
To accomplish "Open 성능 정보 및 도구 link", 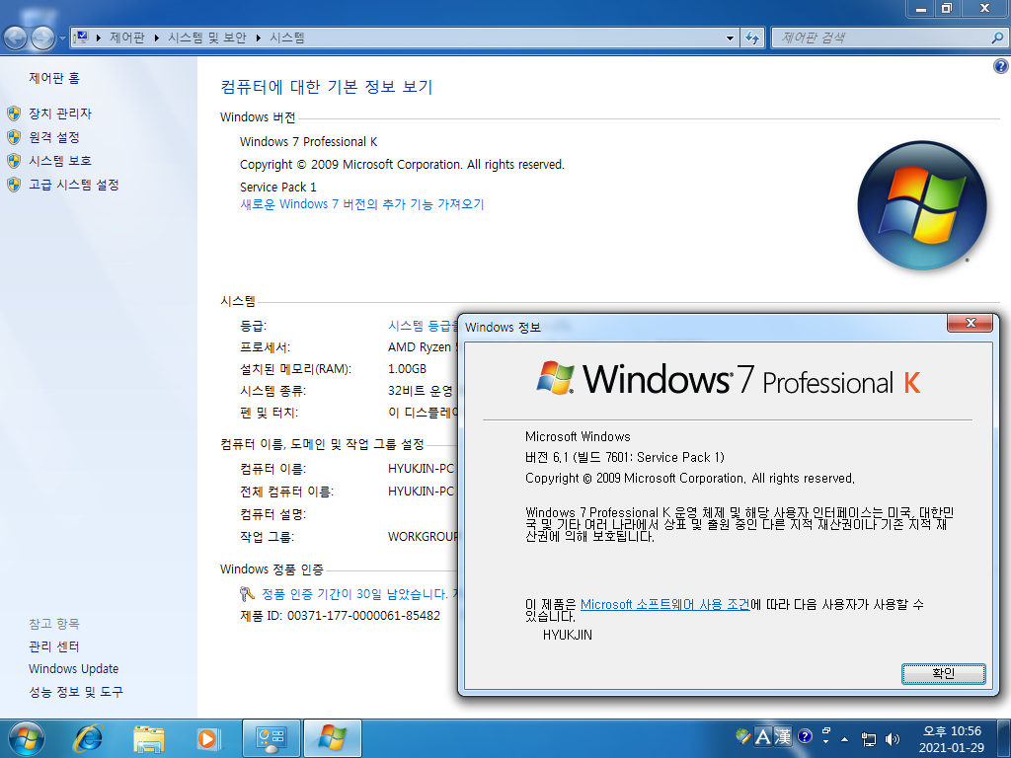I will [75, 692].
